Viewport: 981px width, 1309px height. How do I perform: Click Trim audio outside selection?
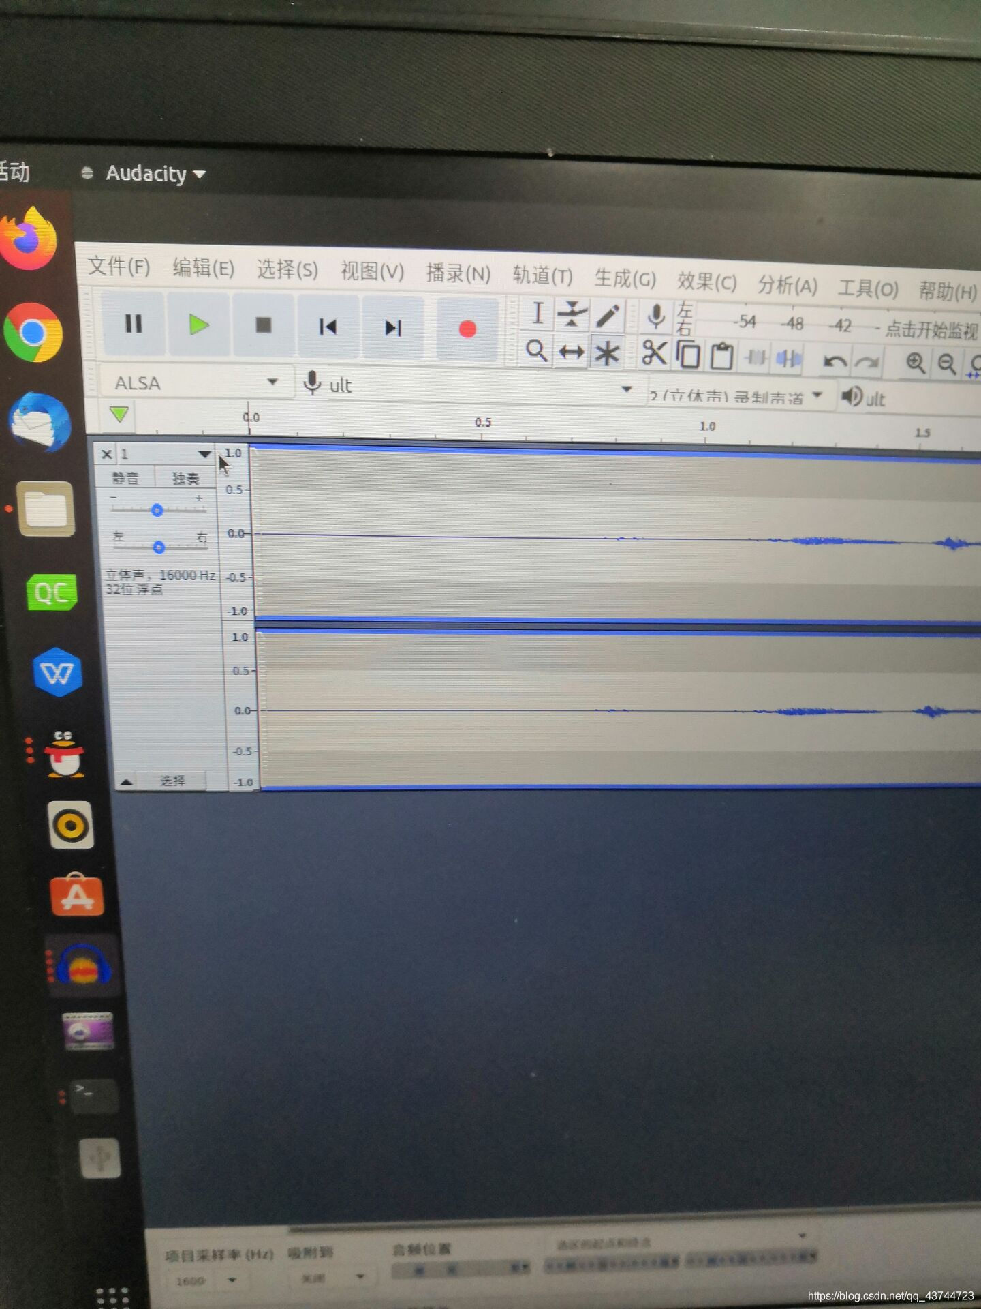coord(756,357)
